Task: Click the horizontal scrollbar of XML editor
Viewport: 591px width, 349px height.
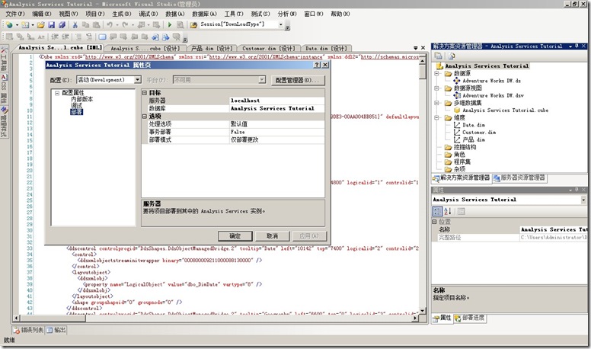Action: click(x=216, y=318)
